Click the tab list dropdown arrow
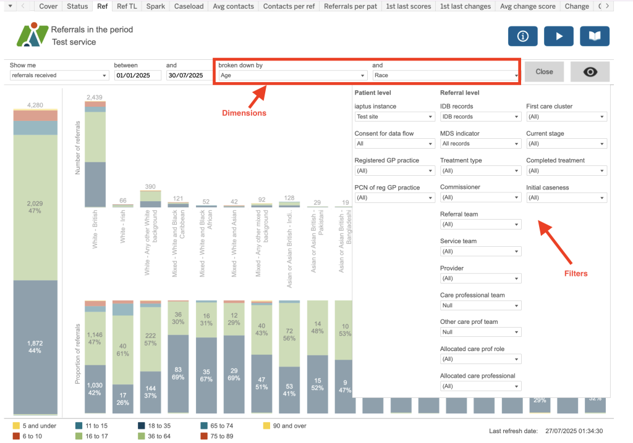This screenshot has height=443, width=633. (x=9, y=6)
